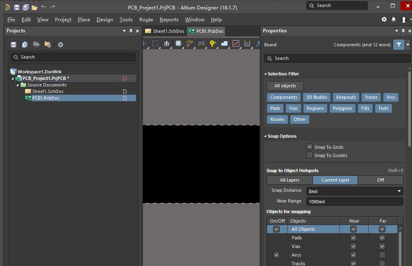Toggle Polygons selection filter button
412x266 pixels.
342,108
